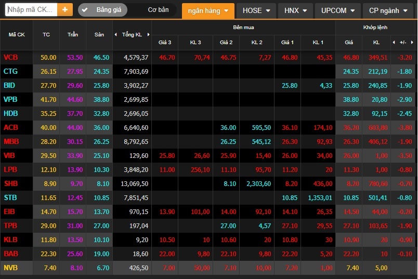Expand the HOSE exchange dropdown

[256, 10]
